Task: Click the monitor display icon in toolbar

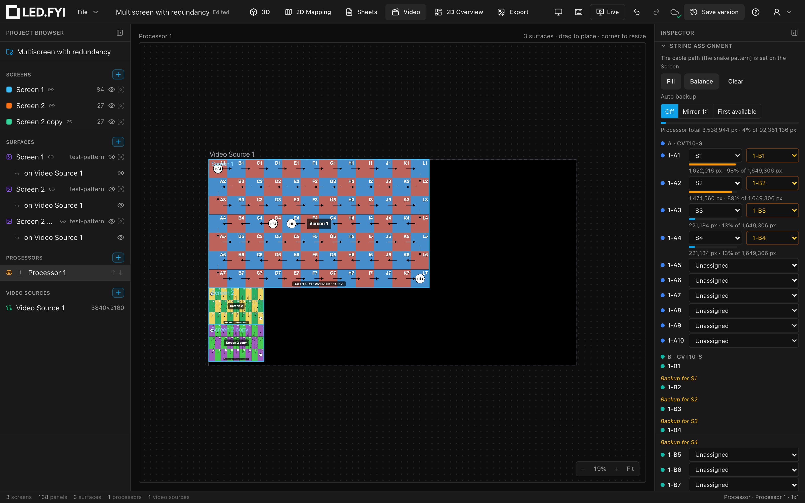Action: [x=558, y=12]
